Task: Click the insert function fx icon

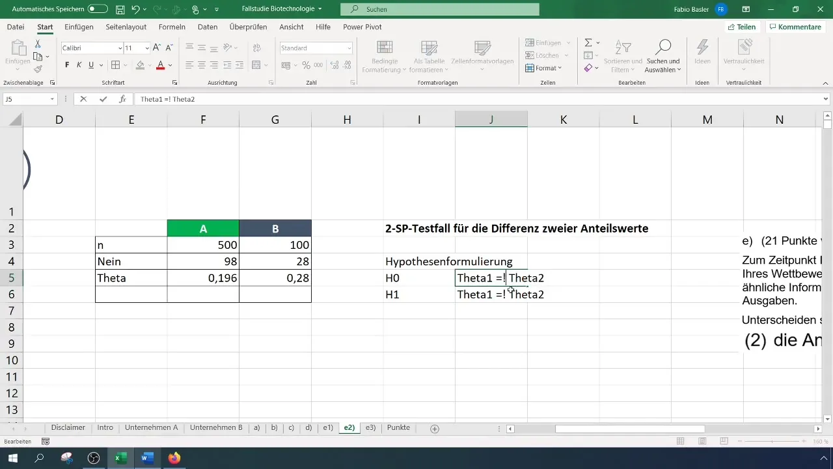Action: (x=122, y=99)
